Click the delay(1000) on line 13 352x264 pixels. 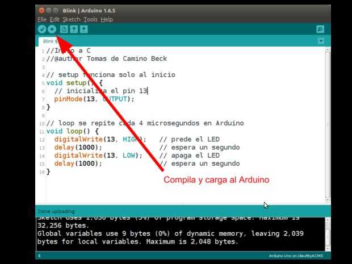coord(78,148)
